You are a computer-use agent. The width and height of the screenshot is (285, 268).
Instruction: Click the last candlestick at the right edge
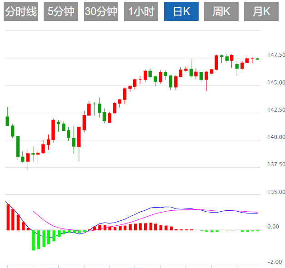(x=258, y=59)
